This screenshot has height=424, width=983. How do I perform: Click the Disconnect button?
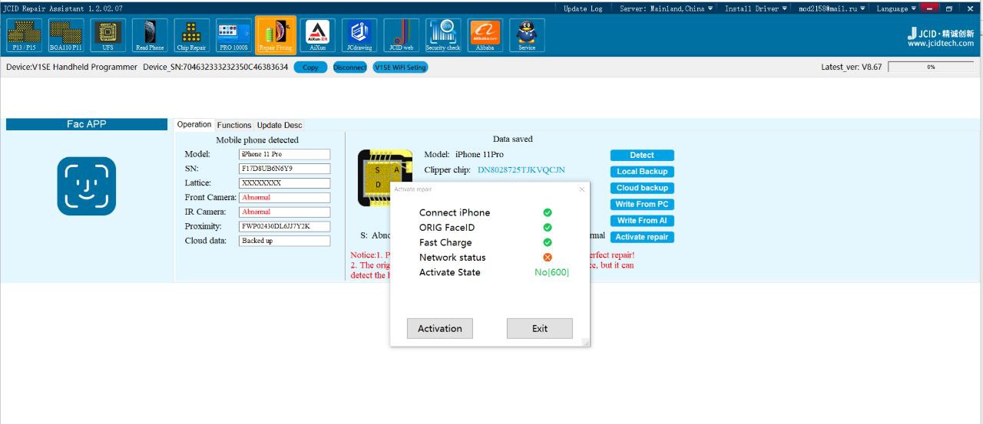tap(349, 67)
